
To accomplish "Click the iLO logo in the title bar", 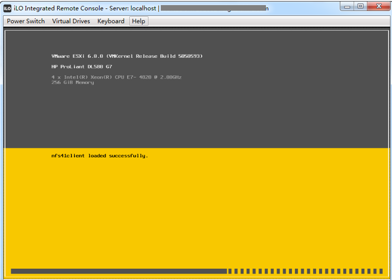I will [x=8, y=9].
